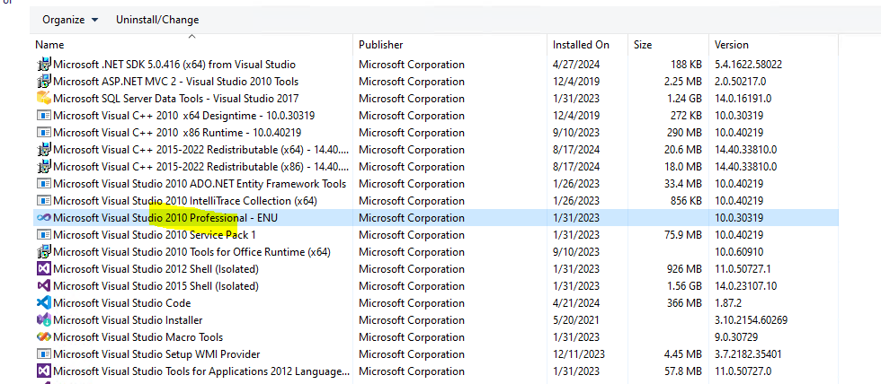Click version 2.0.50217.0
Image resolution: width=881 pixels, height=384 pixels.
tap(740, 82)
